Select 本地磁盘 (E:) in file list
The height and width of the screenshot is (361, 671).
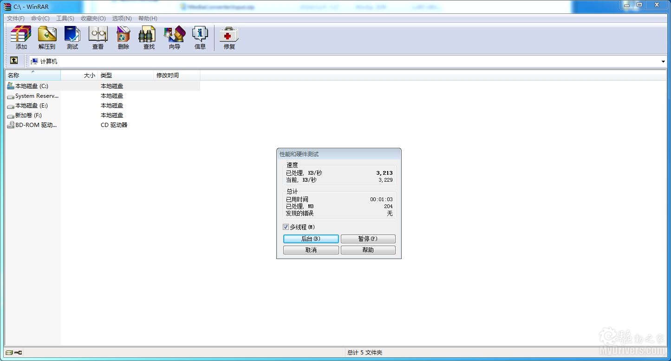pos(31,106)
